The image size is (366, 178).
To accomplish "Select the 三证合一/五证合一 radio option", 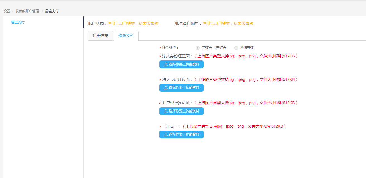I will pyautogui.click(x=198, y=48).
